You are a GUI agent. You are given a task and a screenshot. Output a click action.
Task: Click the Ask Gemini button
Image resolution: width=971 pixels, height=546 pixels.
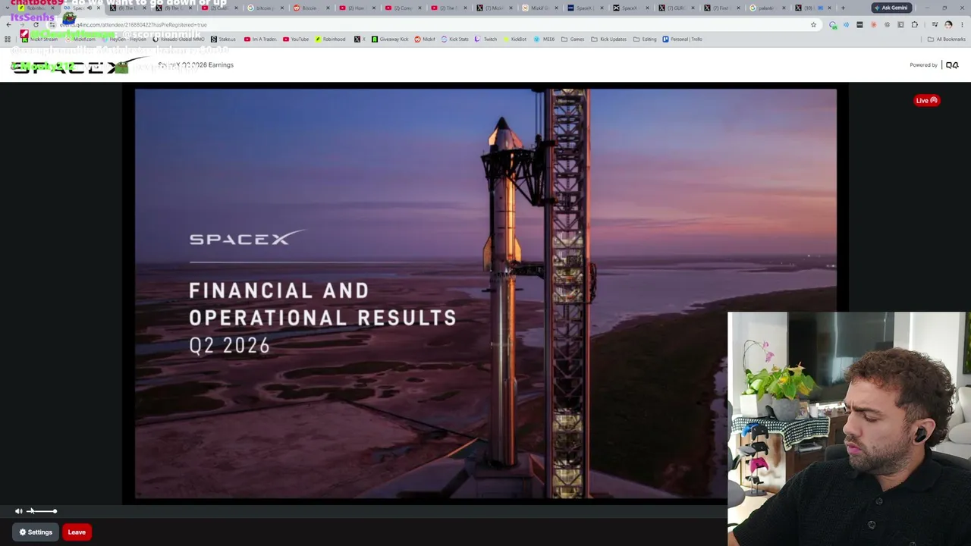[891, 8]
